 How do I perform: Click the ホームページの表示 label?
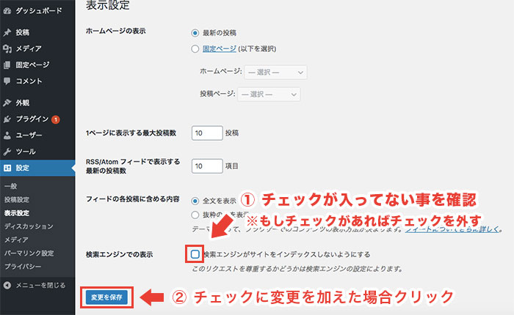[116, 31]
